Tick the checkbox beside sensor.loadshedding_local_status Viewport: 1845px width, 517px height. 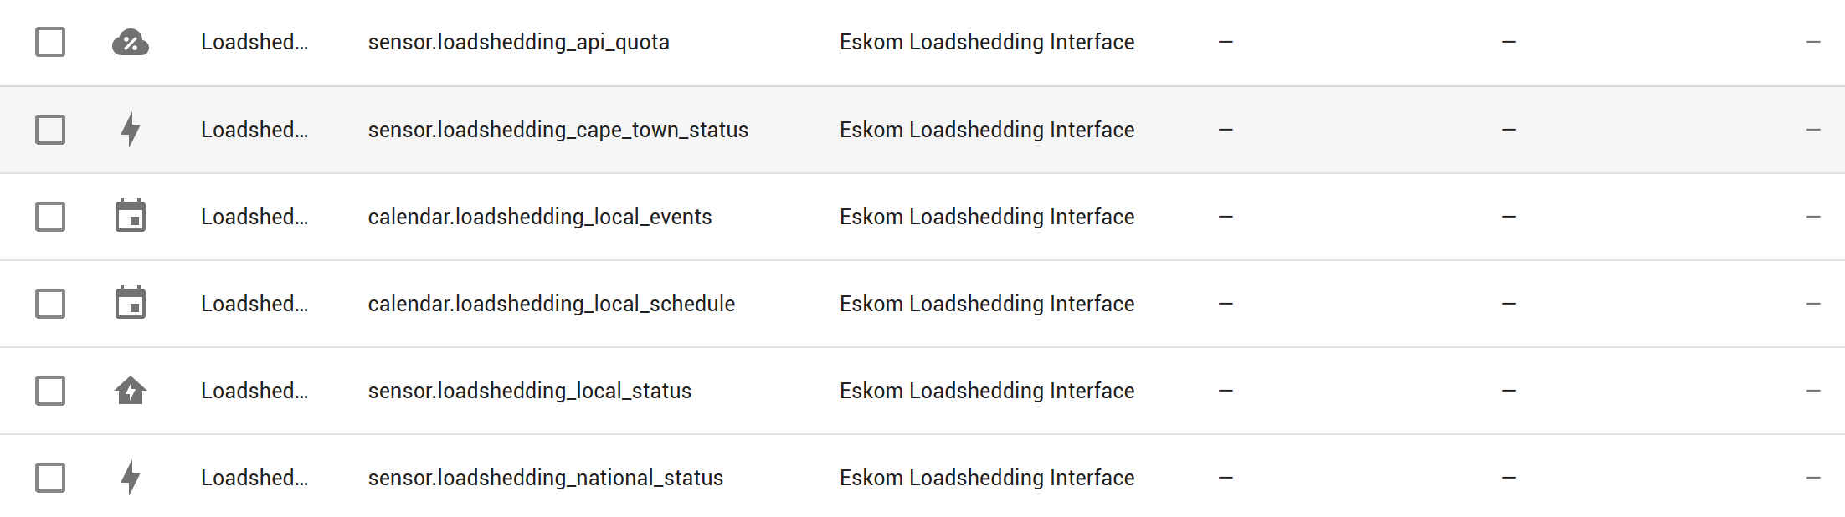(49, 390)
